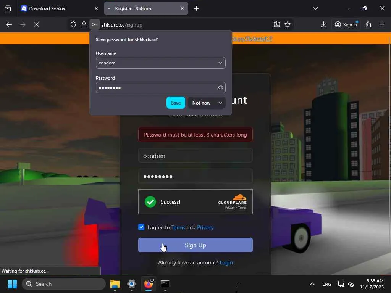This screenshot has width=391, height=293.
Task: Click the password key icon in address bar
Action: pyautogui.click(x=95, y=24)
